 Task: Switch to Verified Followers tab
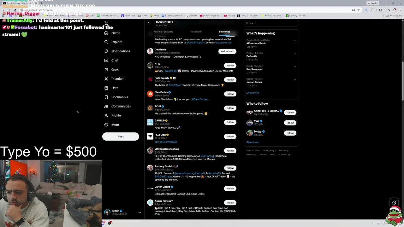pyautogui.click(x=163, y=32)
